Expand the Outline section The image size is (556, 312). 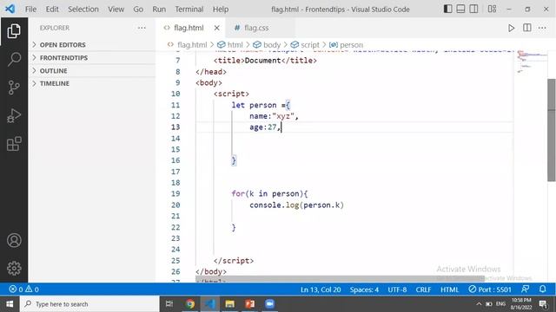click(92, 71)
